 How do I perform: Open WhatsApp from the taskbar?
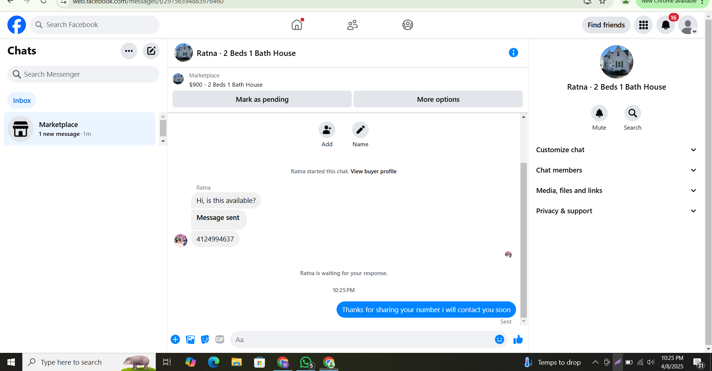pos(306,362)
